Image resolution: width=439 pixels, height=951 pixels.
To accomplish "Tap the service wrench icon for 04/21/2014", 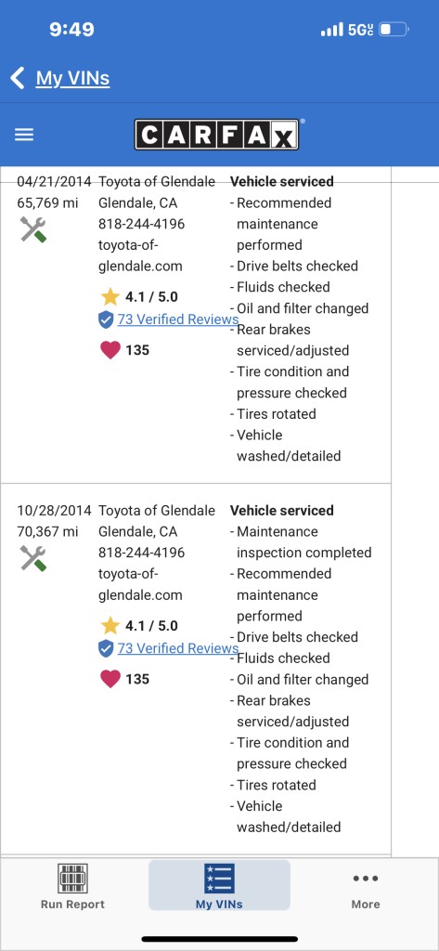I will click(33, 230).
